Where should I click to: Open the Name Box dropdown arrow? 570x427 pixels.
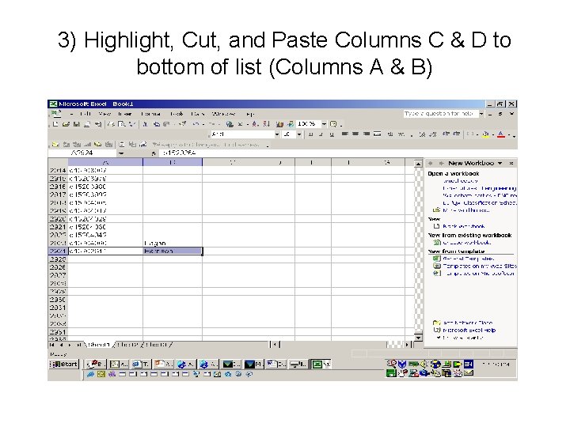click(121, 153)
